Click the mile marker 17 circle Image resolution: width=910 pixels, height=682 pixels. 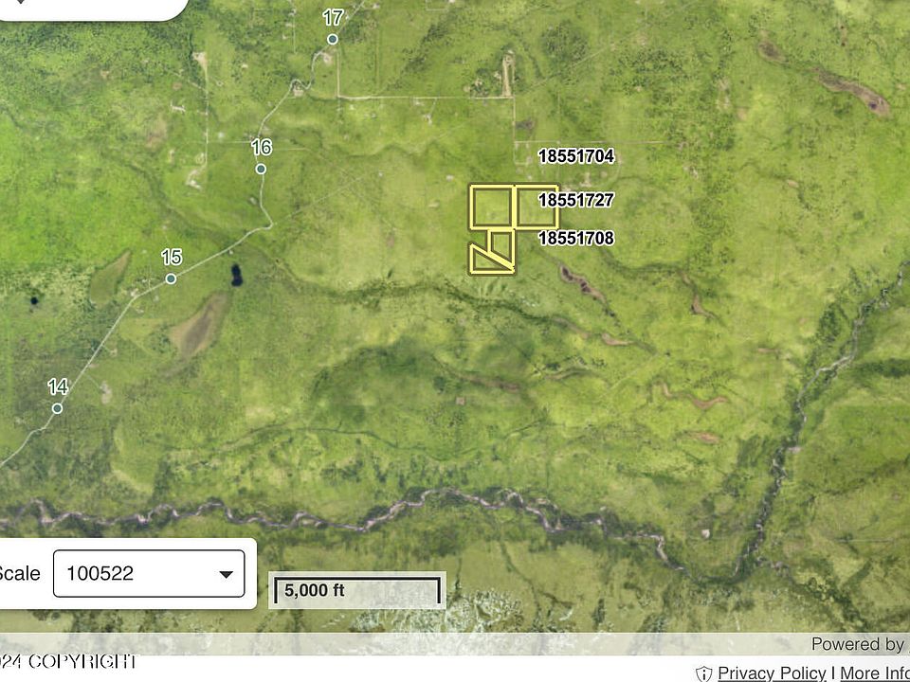333,39
